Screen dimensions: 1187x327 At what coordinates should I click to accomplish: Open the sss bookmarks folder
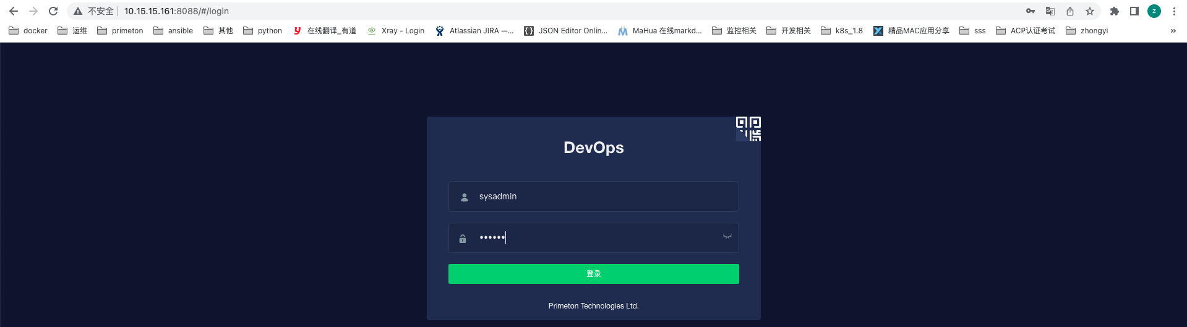coord(972,30)
